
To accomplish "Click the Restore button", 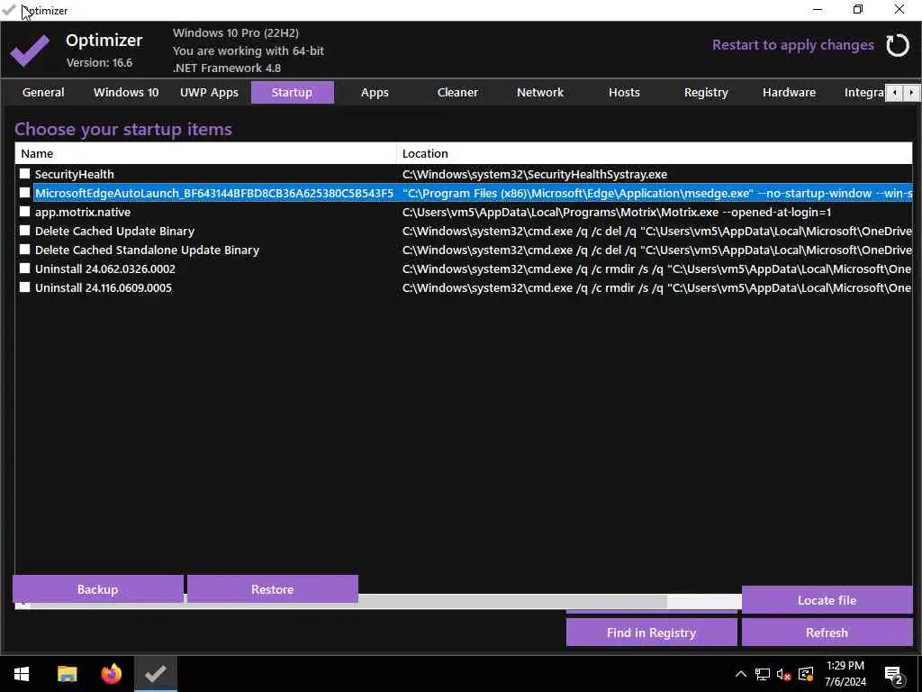I will 272,589.
